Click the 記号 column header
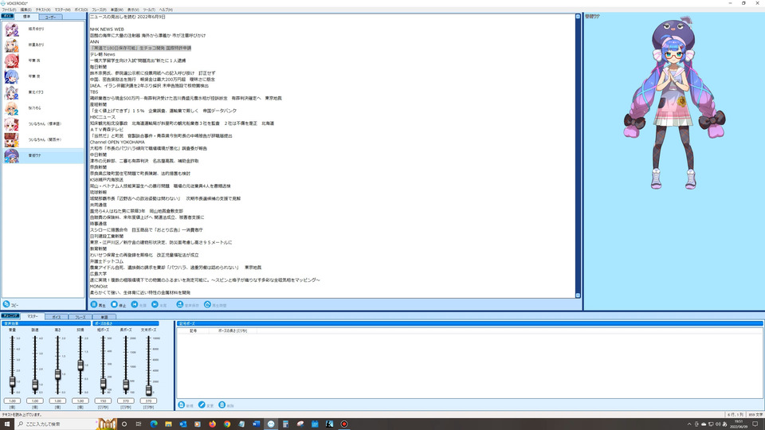Screen dimensions: 765x430 coord(193,330)
